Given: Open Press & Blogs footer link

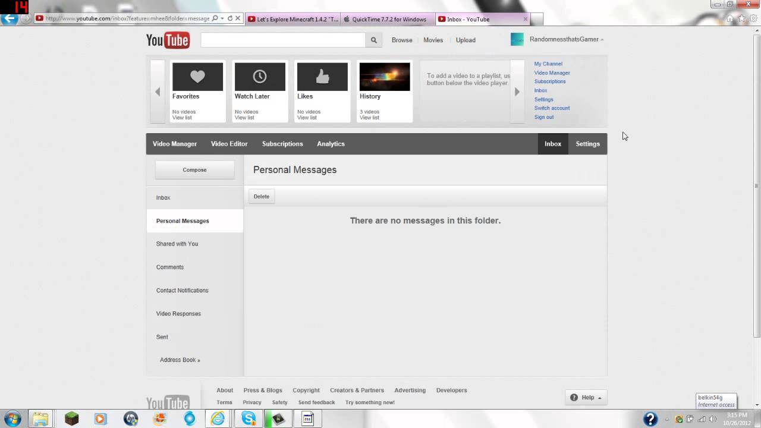Looking at the screenshot, I should click(263, 391).
